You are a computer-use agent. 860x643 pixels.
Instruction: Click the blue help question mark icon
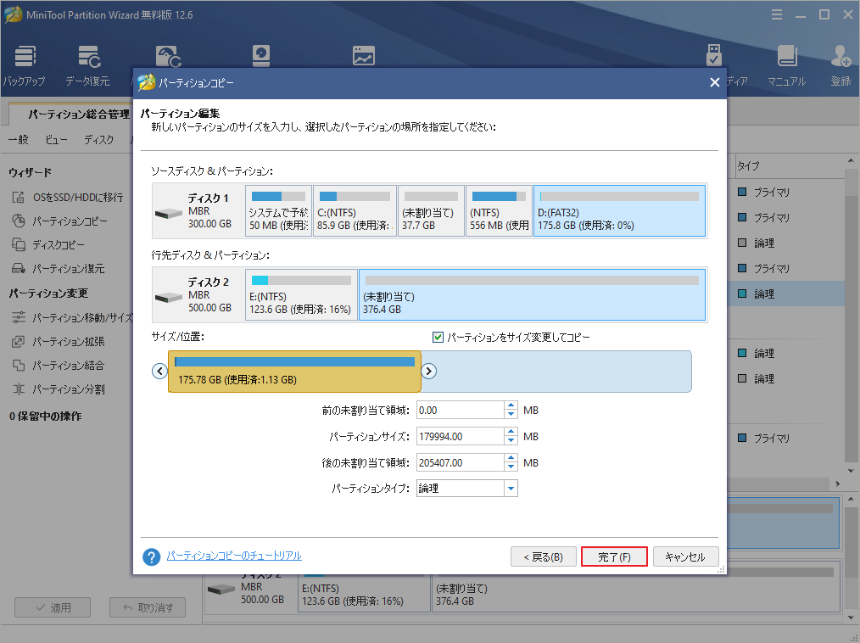pyautogui.click(x=151, y=556)
